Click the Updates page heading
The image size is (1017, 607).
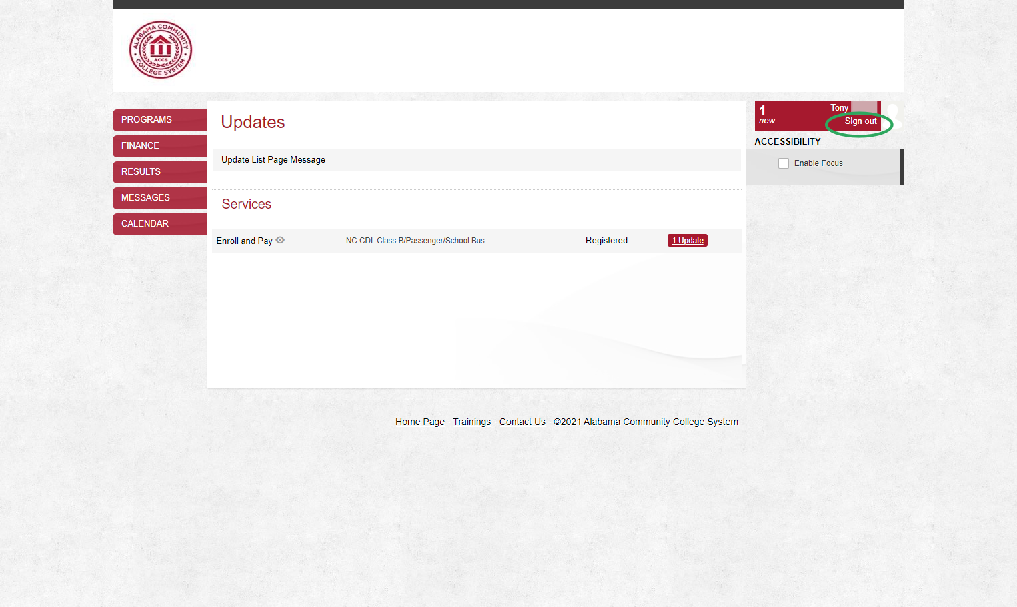click(x=253, y=122)
